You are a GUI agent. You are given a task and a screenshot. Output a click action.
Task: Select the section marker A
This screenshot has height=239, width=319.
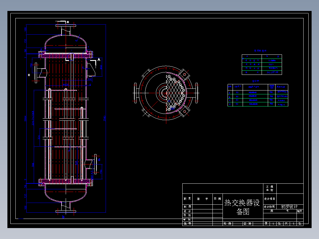pos(99,59)
